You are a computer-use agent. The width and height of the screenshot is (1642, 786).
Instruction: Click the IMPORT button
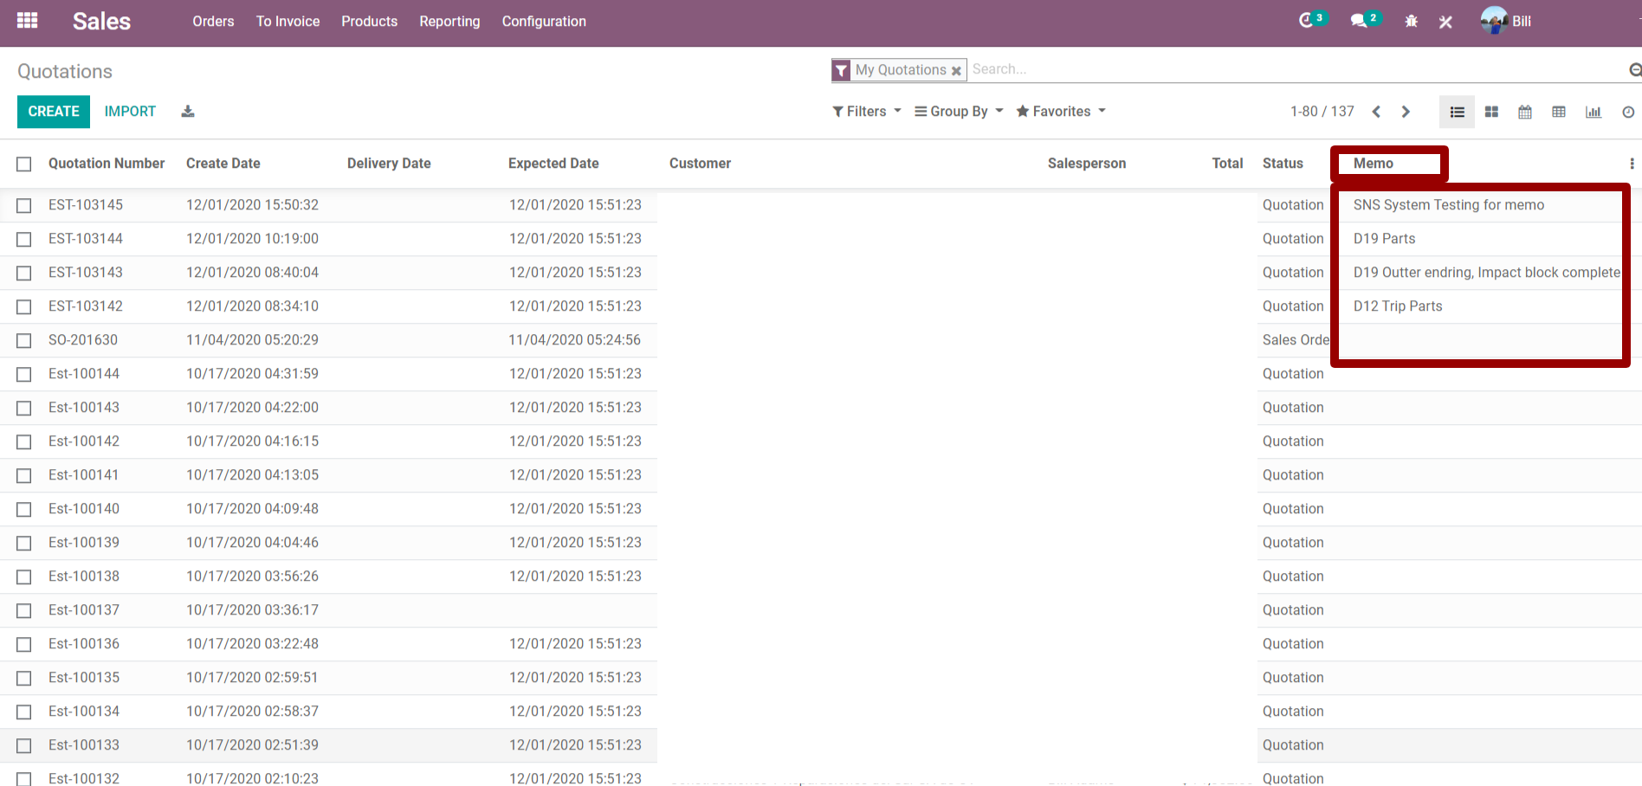[x=130, y=112]
